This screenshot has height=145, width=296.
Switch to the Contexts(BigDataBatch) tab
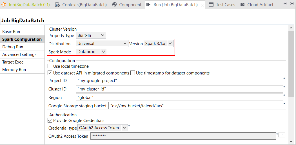[x=84, y=4]
